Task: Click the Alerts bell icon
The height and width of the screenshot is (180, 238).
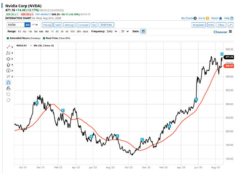Action: coord(208,18)
